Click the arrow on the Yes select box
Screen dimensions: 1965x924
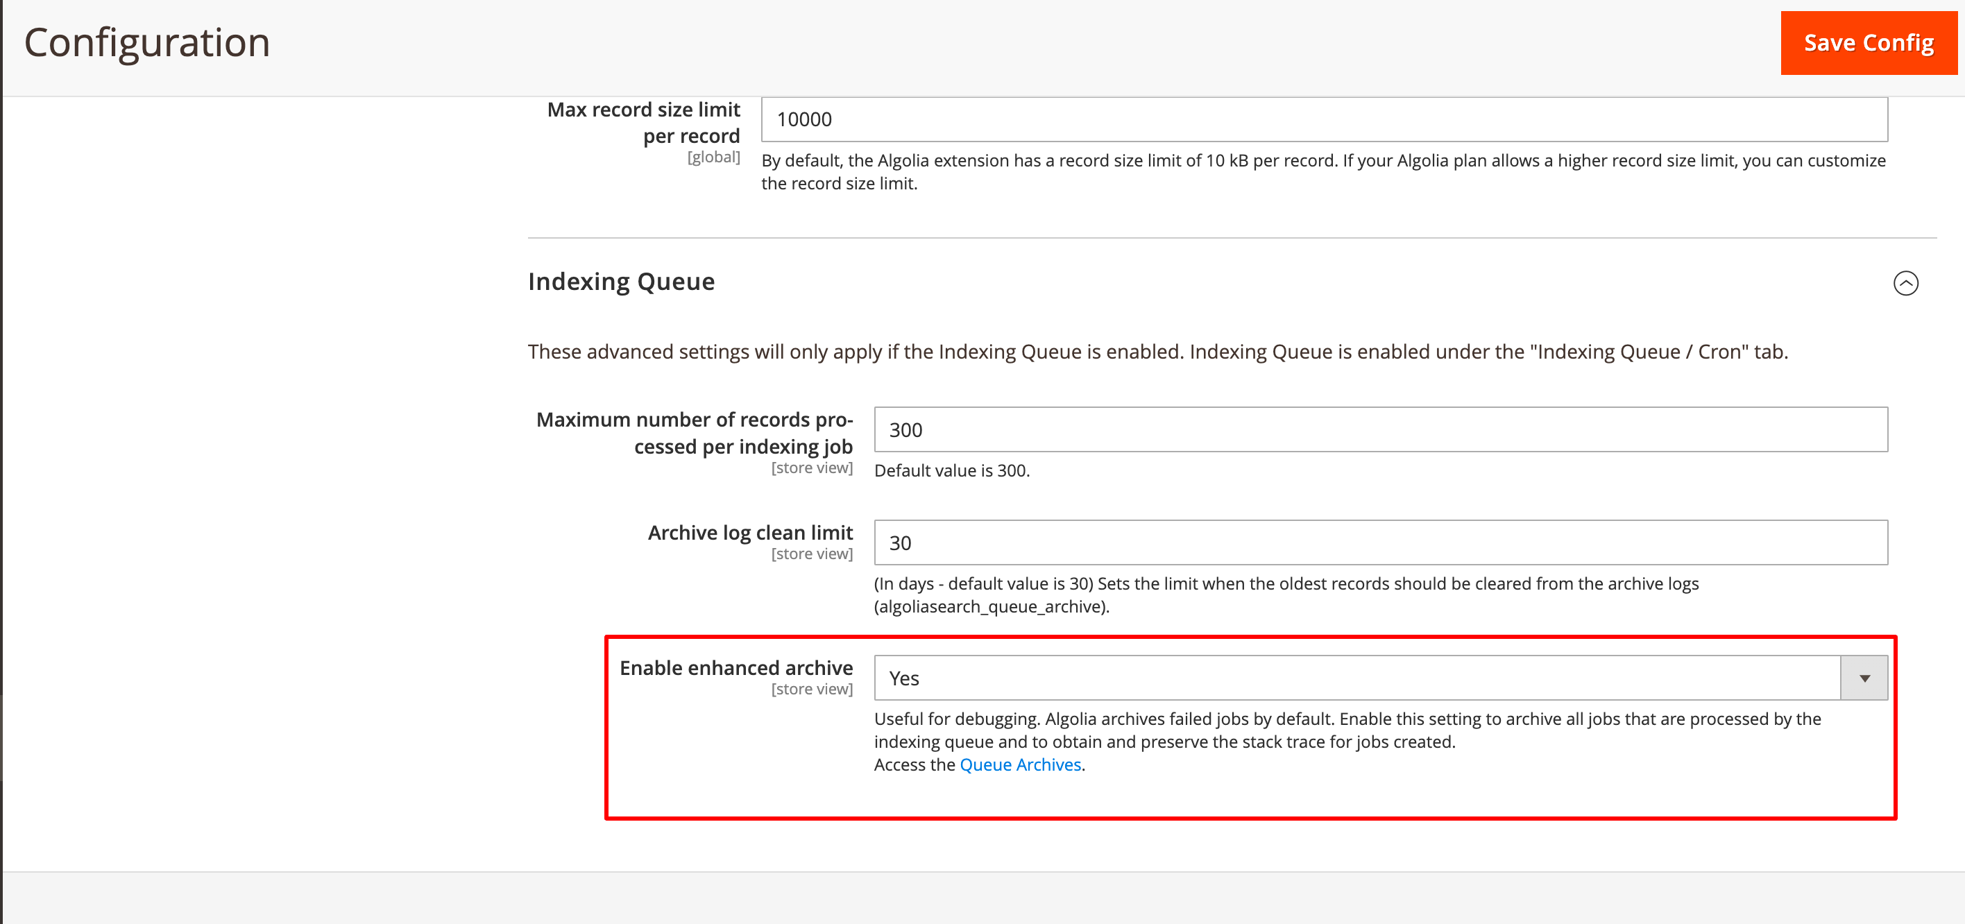(x=1864, y=678)
